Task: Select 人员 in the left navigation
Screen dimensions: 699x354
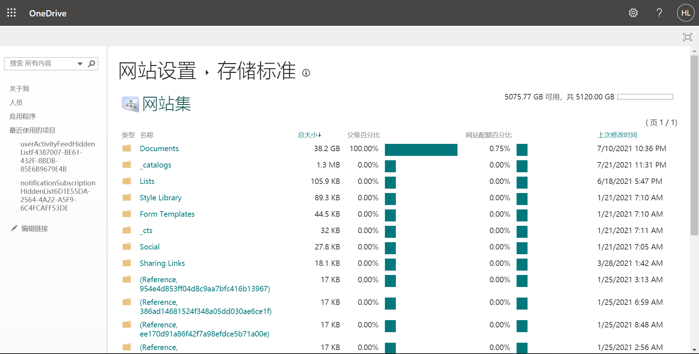Action: [x=16, y=102]
